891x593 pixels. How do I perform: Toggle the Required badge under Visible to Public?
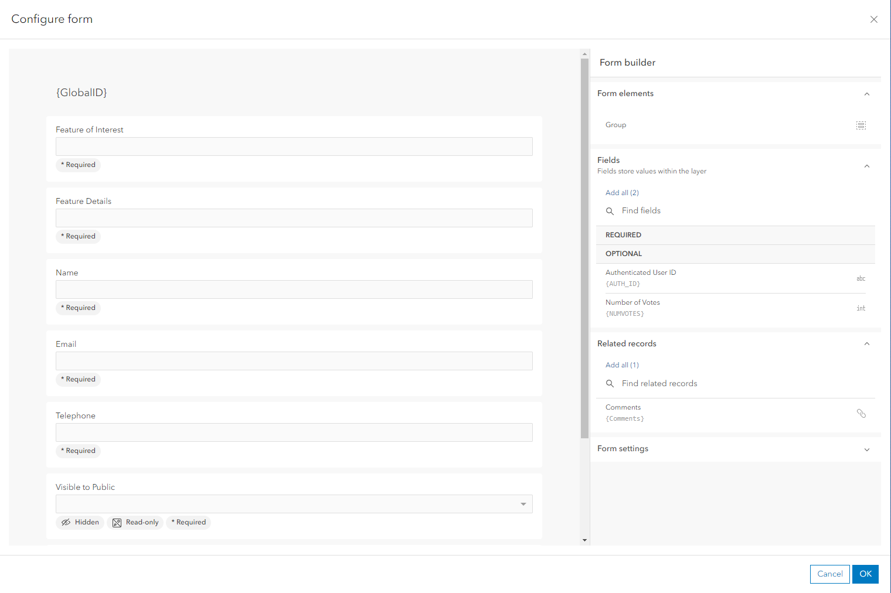point(189,522)
